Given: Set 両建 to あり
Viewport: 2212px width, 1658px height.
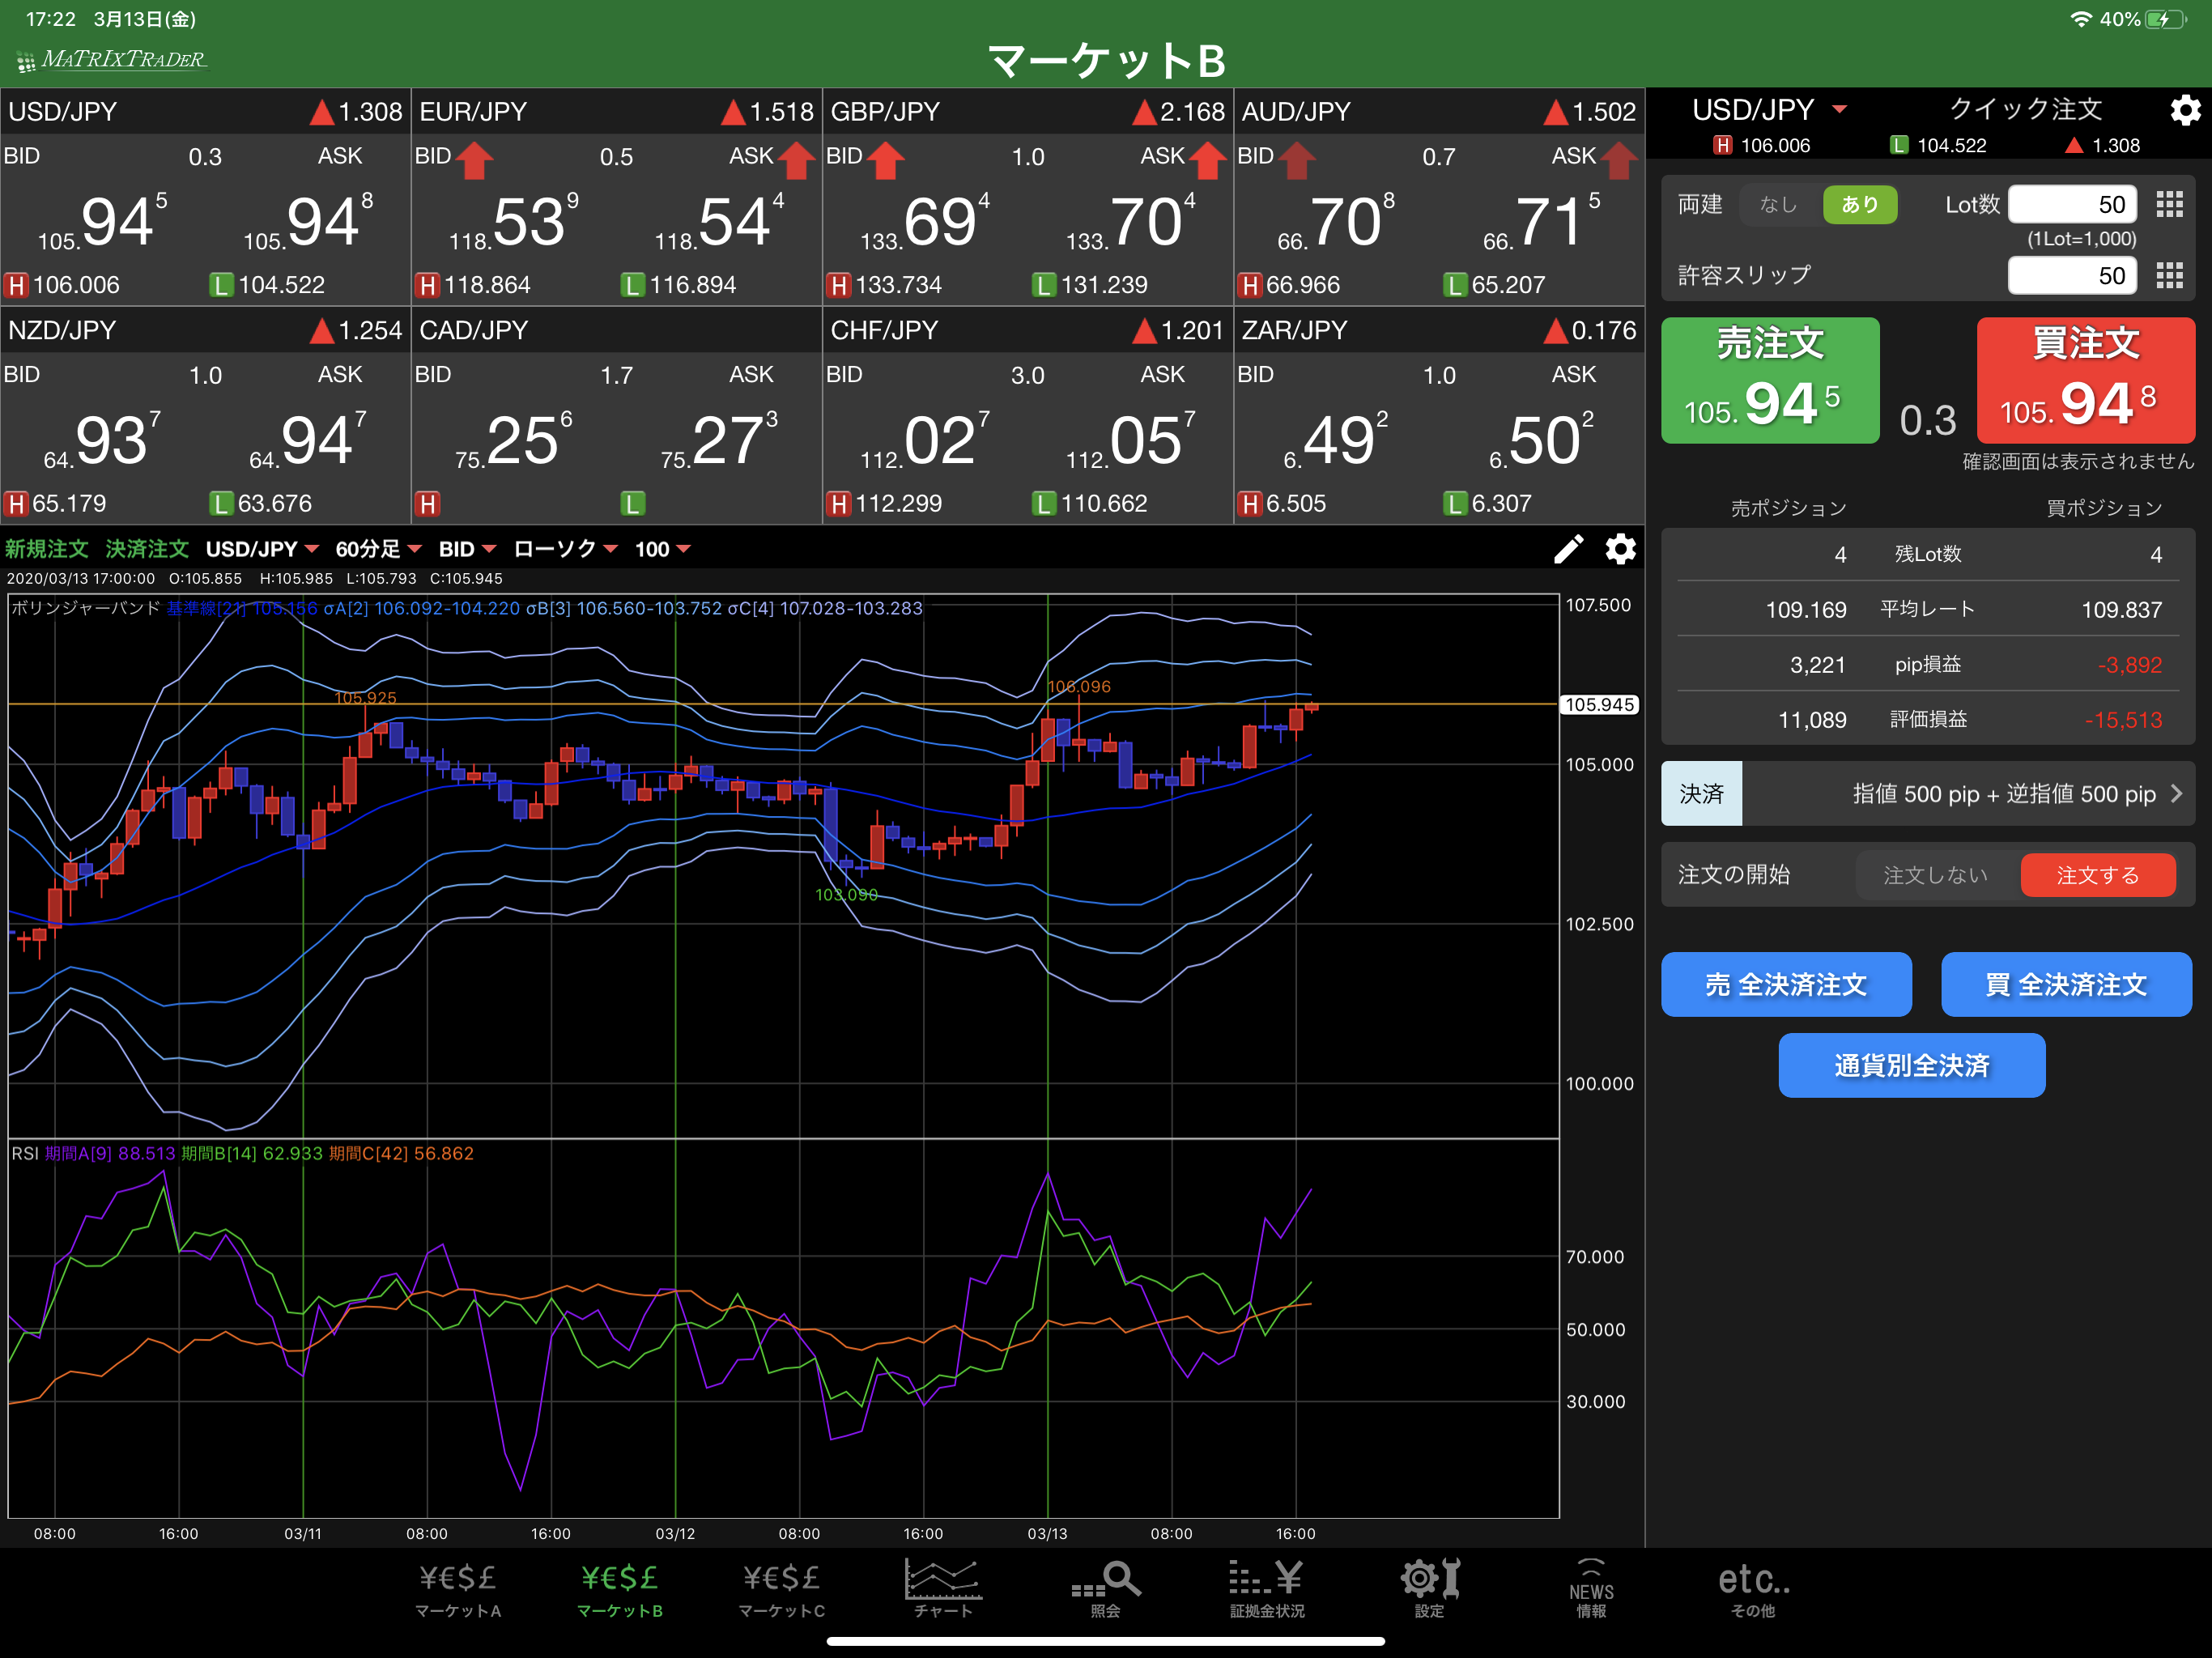Looking at the screenshot, I should click(x=1859, y=204).
